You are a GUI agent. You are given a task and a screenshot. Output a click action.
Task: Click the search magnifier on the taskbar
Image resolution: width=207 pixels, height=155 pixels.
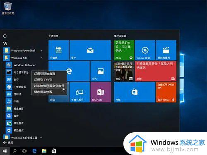click(x=14, y=151)
